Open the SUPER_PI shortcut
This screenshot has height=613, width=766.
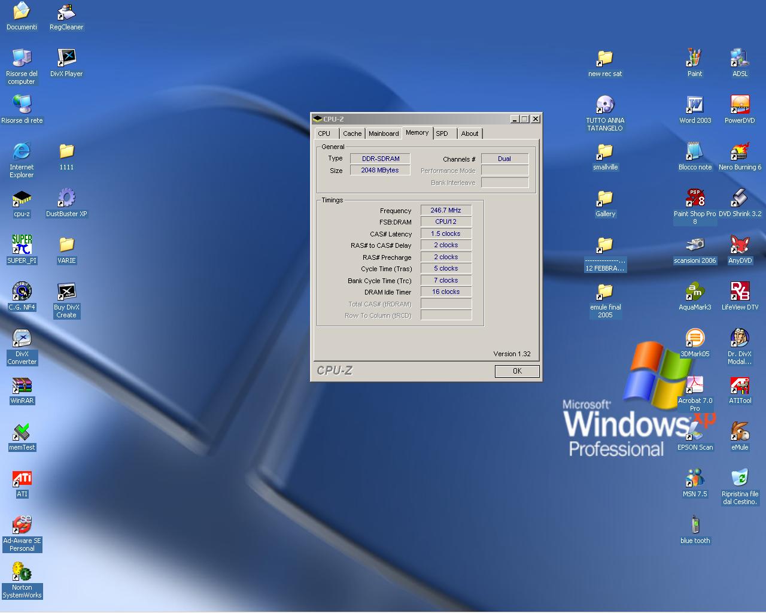tap(22, 250)
